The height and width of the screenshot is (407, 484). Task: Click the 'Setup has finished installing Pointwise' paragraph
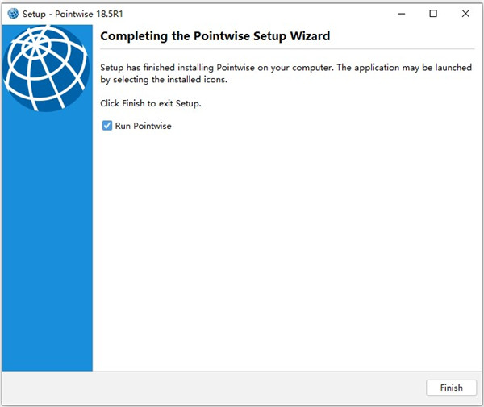[x=286, y=73]
